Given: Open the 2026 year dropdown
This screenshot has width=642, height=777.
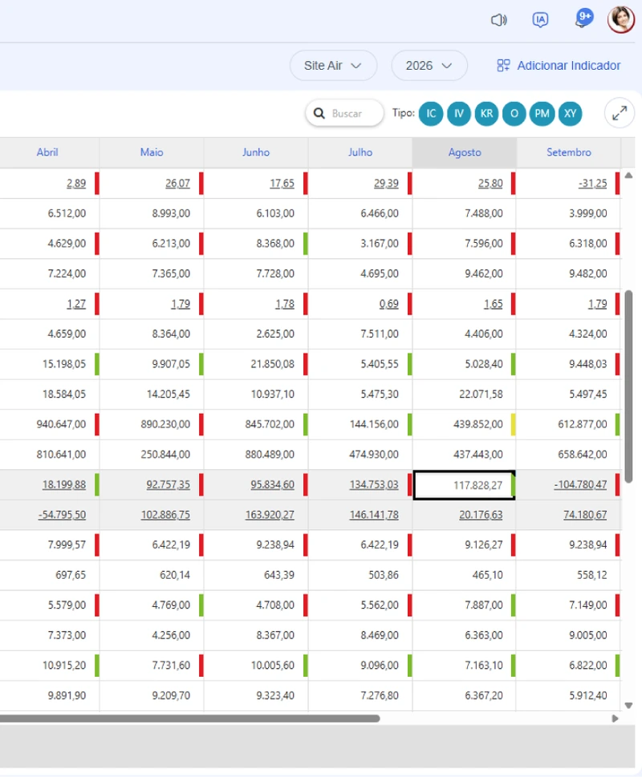Looking at the screenshot, I should pyautogui.click(x=429, y=66).
